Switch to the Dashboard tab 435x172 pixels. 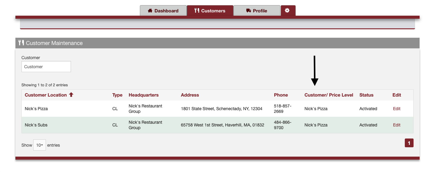163,11
